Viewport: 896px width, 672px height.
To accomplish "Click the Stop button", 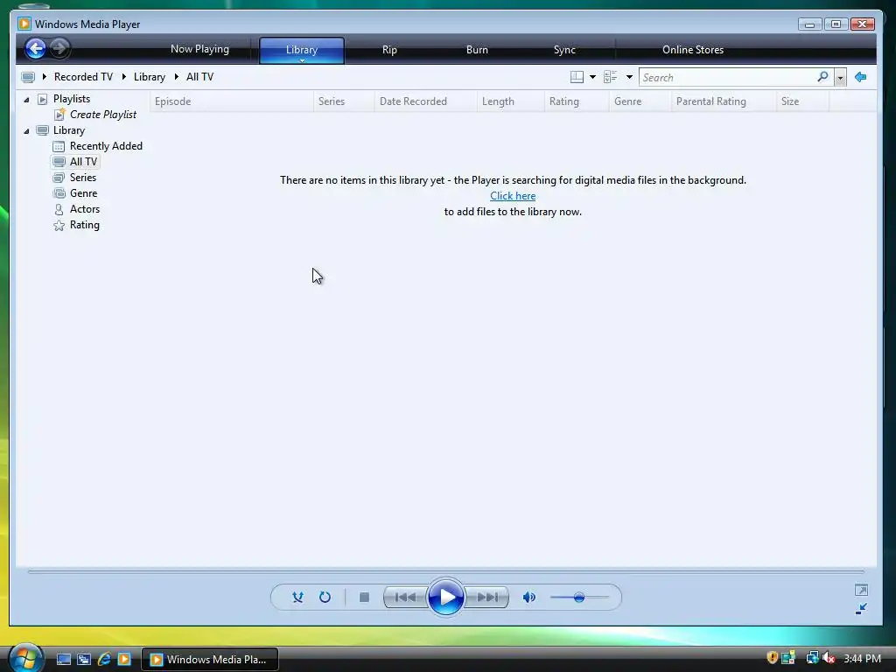I will point(364,598).
